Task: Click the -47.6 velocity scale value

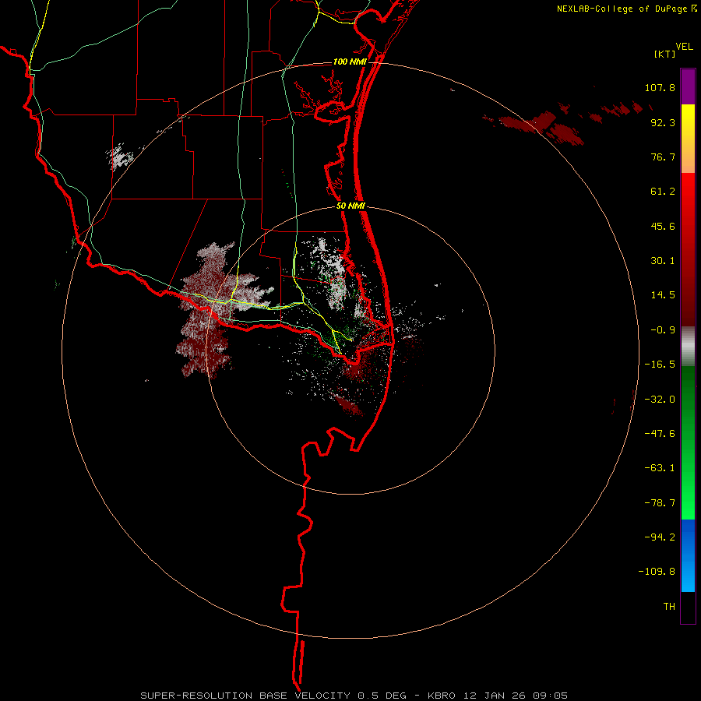Action: [660, 434]
